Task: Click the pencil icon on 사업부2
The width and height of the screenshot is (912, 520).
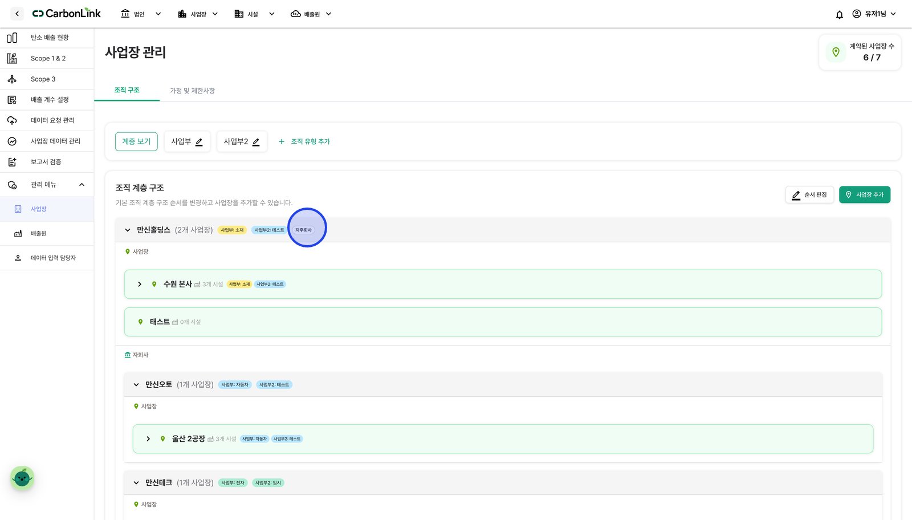Action: pyautogui.click(x=256, y=142)
